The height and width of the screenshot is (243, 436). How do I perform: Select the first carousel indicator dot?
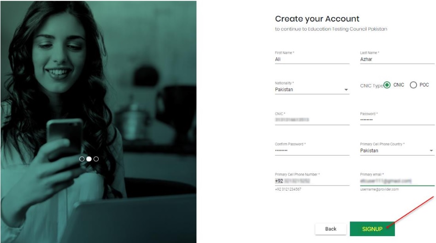pyautogui.click(x=82, y=159)
